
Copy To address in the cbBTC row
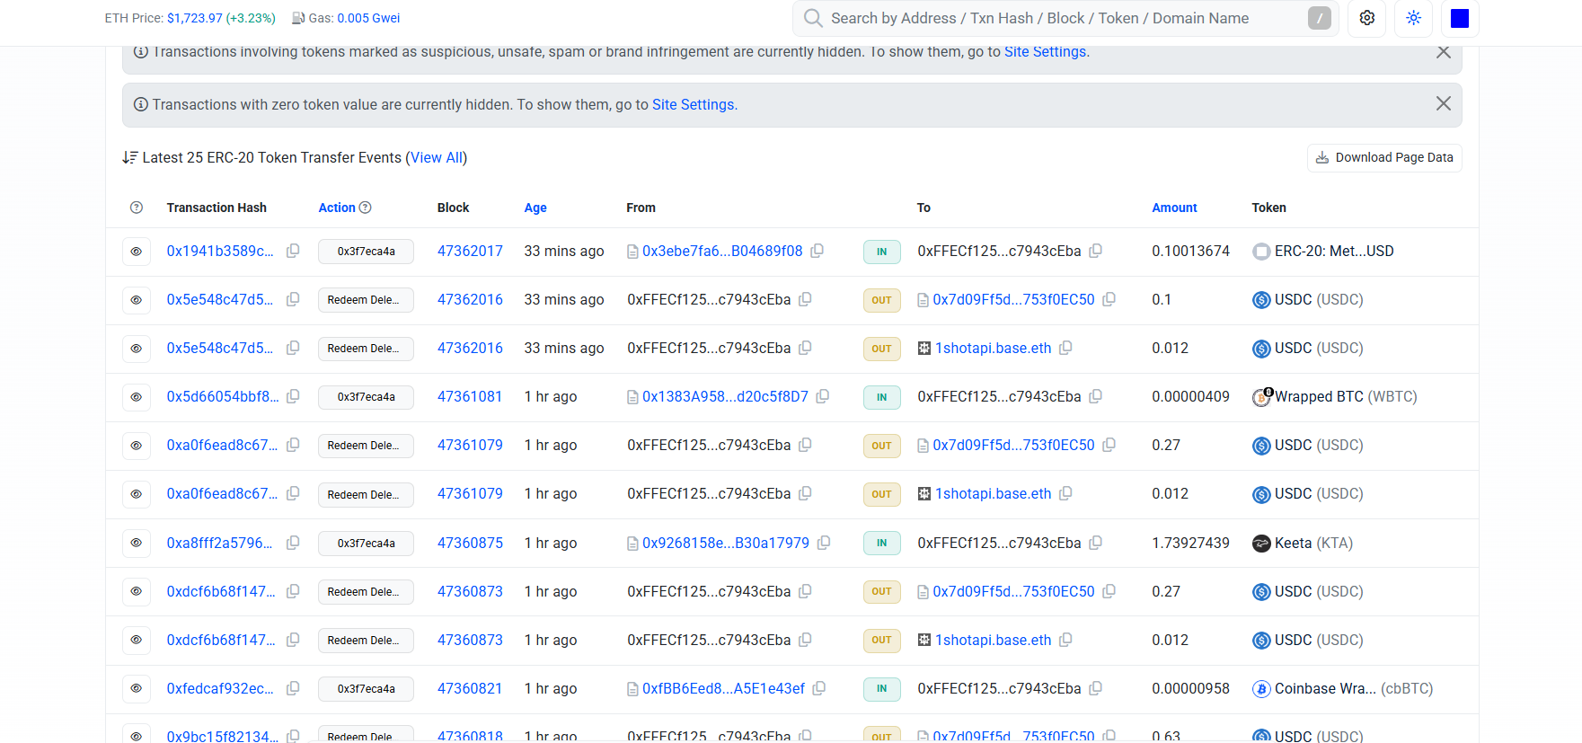[x=1095, y=688]
